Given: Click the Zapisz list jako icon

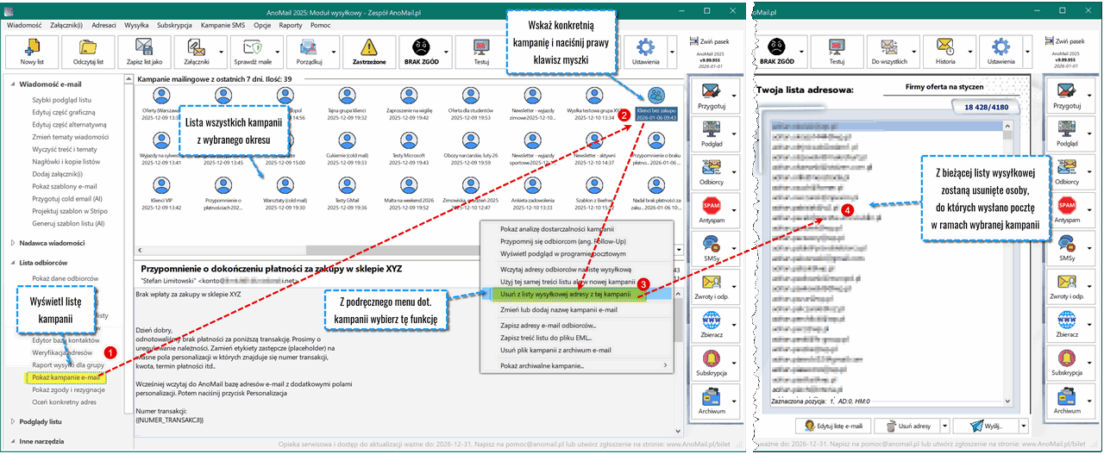Looking at the screenshot, I should [x=144, y=47].
